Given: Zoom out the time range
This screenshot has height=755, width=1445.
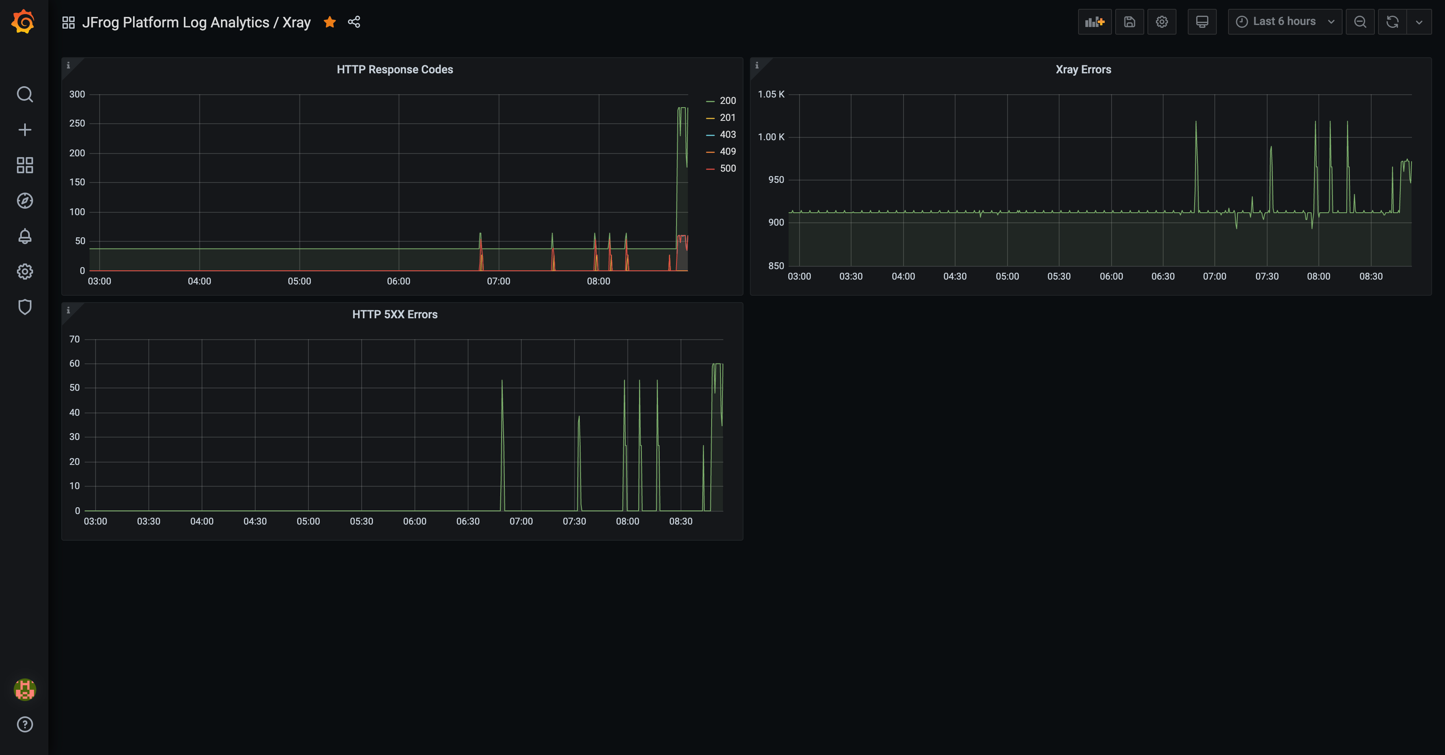Looking at the screenshot, I should click(1360, 22).
